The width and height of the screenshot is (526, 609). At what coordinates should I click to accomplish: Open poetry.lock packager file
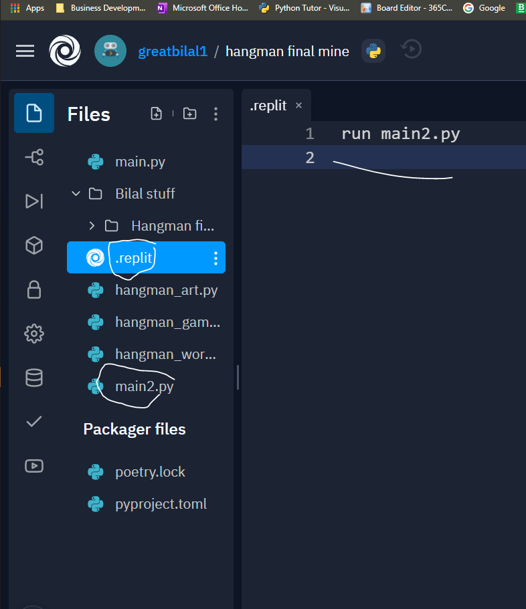150,472
